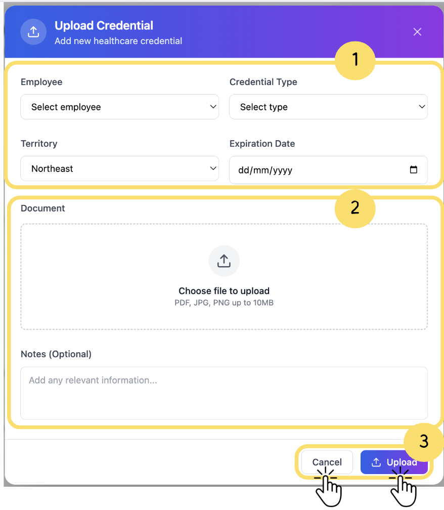Open the Territory dropdown showing Northeast

tap(119, 168)
